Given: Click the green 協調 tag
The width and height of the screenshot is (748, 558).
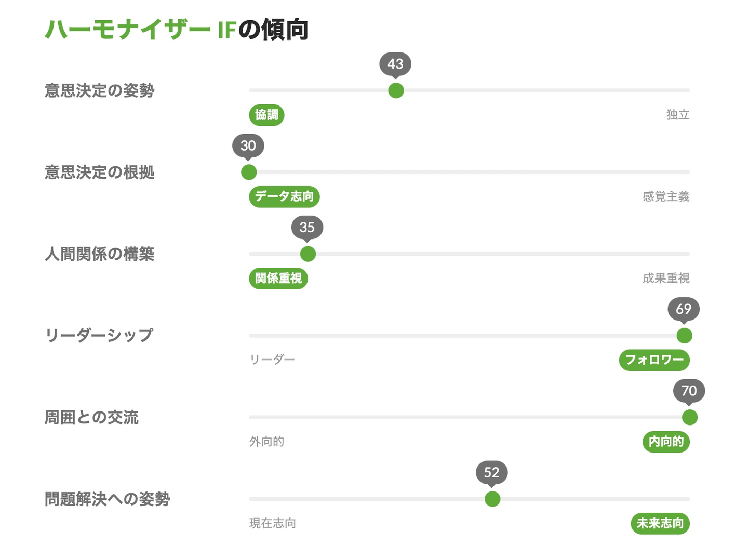Looking at the screenshot, I should 266,115.
